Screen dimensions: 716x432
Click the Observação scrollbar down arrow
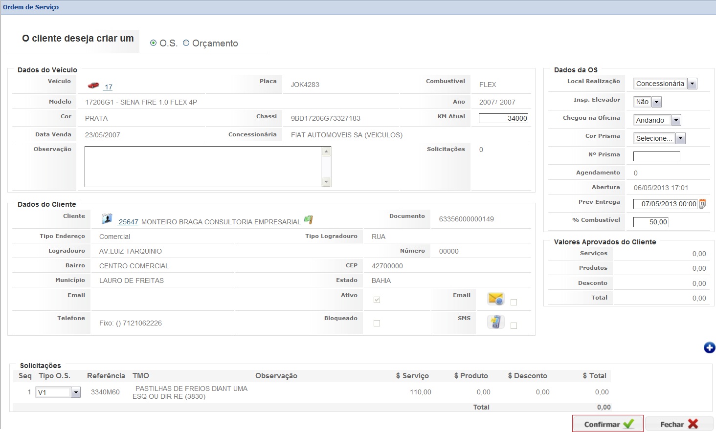pos(327,182)
